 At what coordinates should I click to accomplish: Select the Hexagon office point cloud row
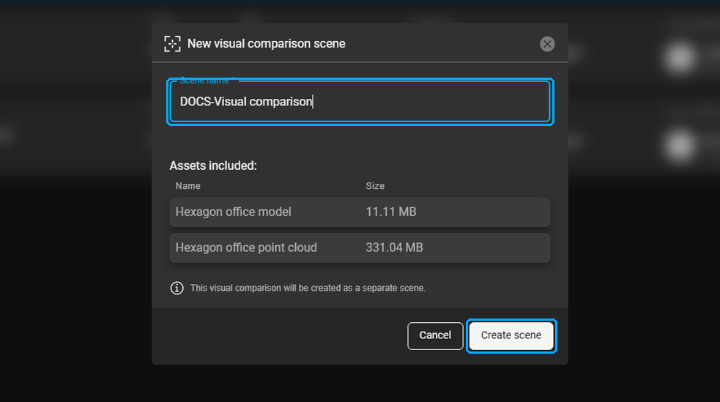[360, 247]
